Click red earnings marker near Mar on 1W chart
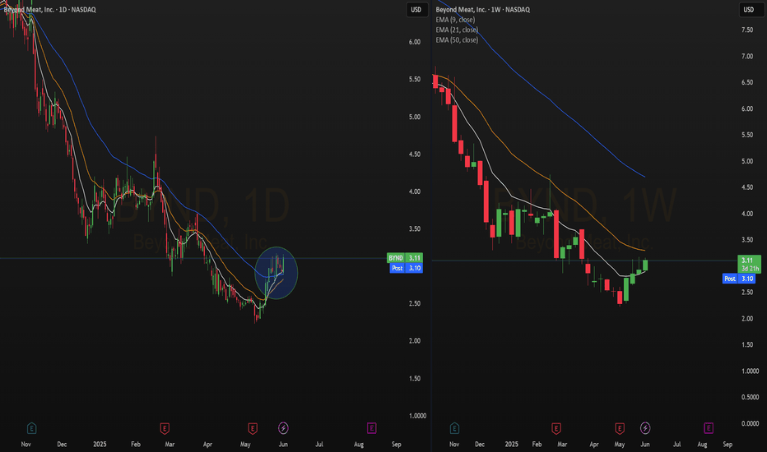The height and width of the screenshot is (452, 767). pos(556,428)
